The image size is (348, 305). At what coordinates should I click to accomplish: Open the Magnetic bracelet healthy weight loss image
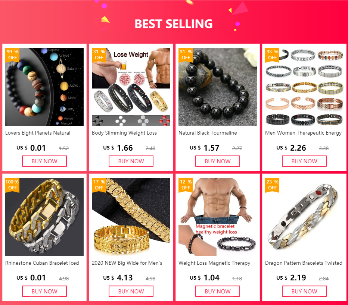pos(217,217)
